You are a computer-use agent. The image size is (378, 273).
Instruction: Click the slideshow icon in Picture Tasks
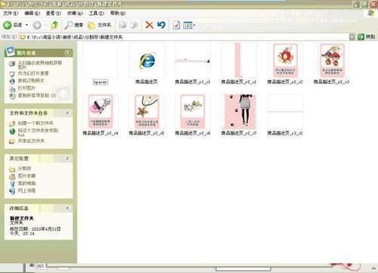[x=12, y=73]
